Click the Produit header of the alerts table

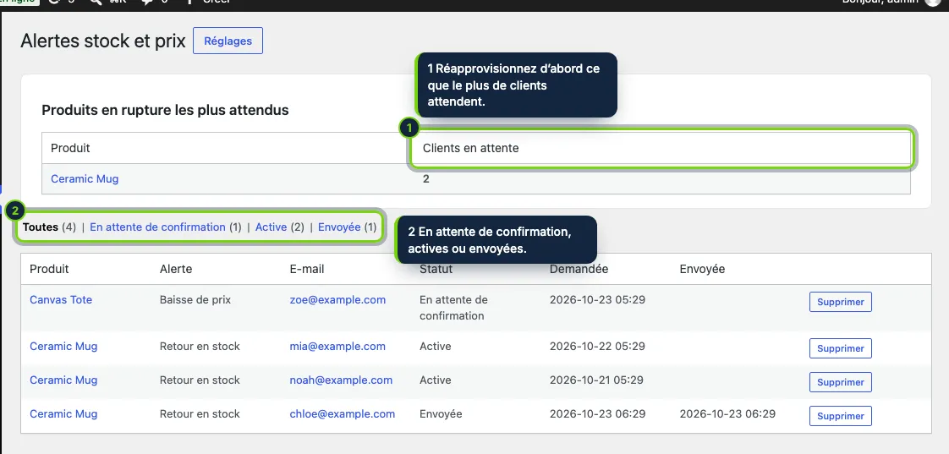[x=49, y=269]
